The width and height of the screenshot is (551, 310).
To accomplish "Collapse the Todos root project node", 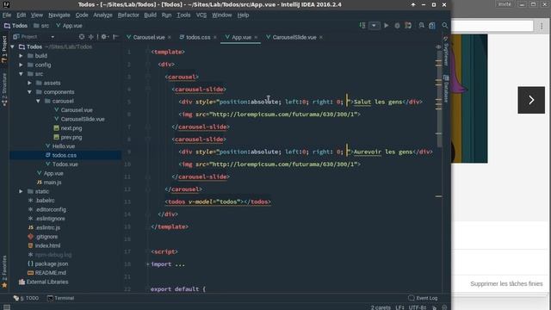I will (13, 46).
